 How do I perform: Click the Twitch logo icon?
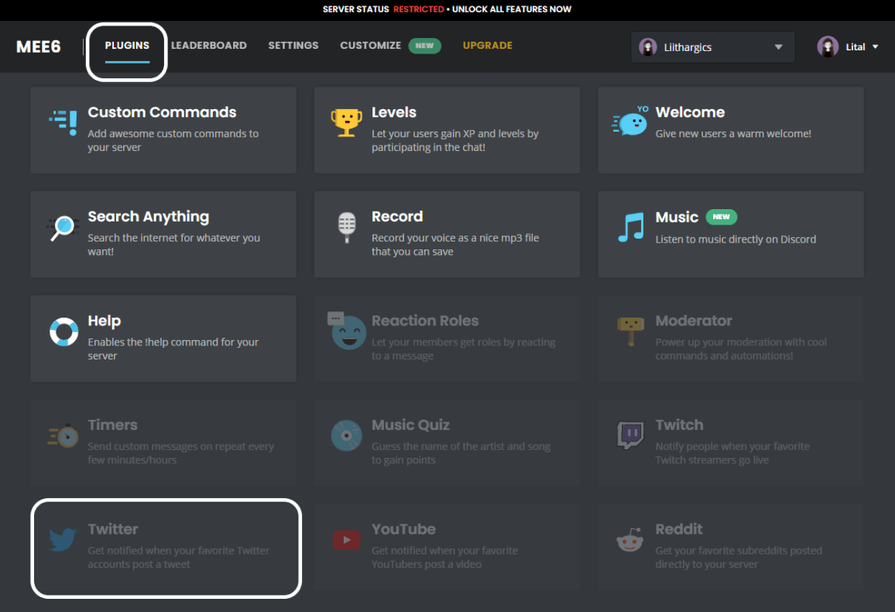[631, 435]
